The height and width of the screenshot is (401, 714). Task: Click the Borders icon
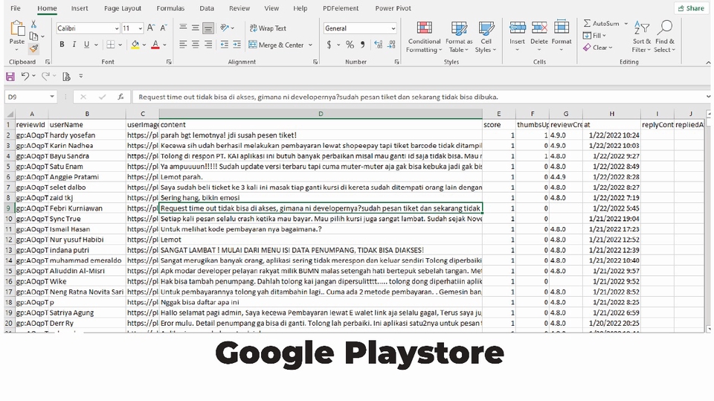[x=111, y=45]
